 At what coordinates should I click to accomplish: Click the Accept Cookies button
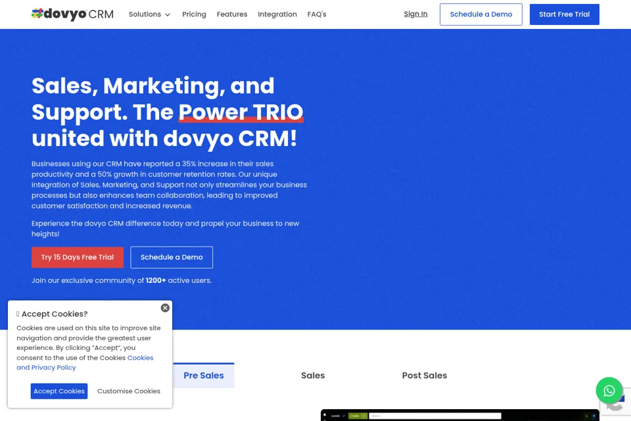coord(59,391)
